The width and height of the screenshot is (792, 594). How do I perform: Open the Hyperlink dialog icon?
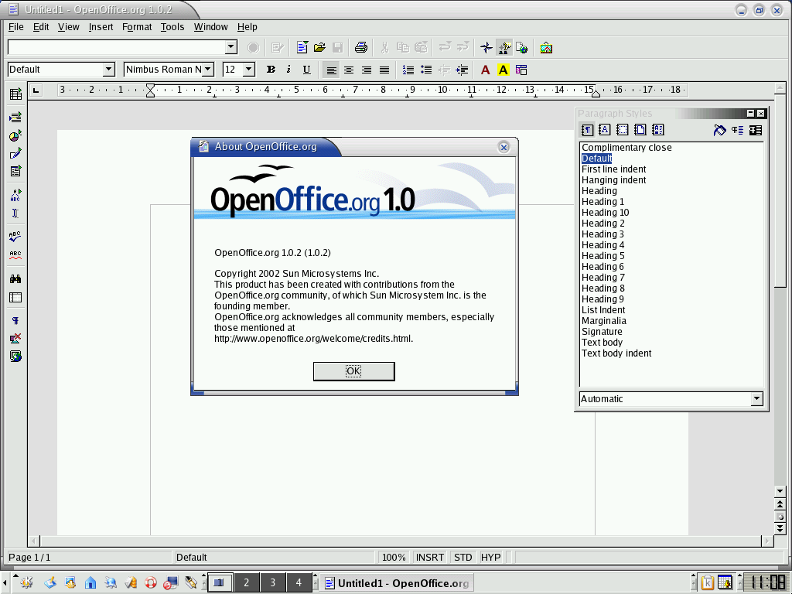522,47
